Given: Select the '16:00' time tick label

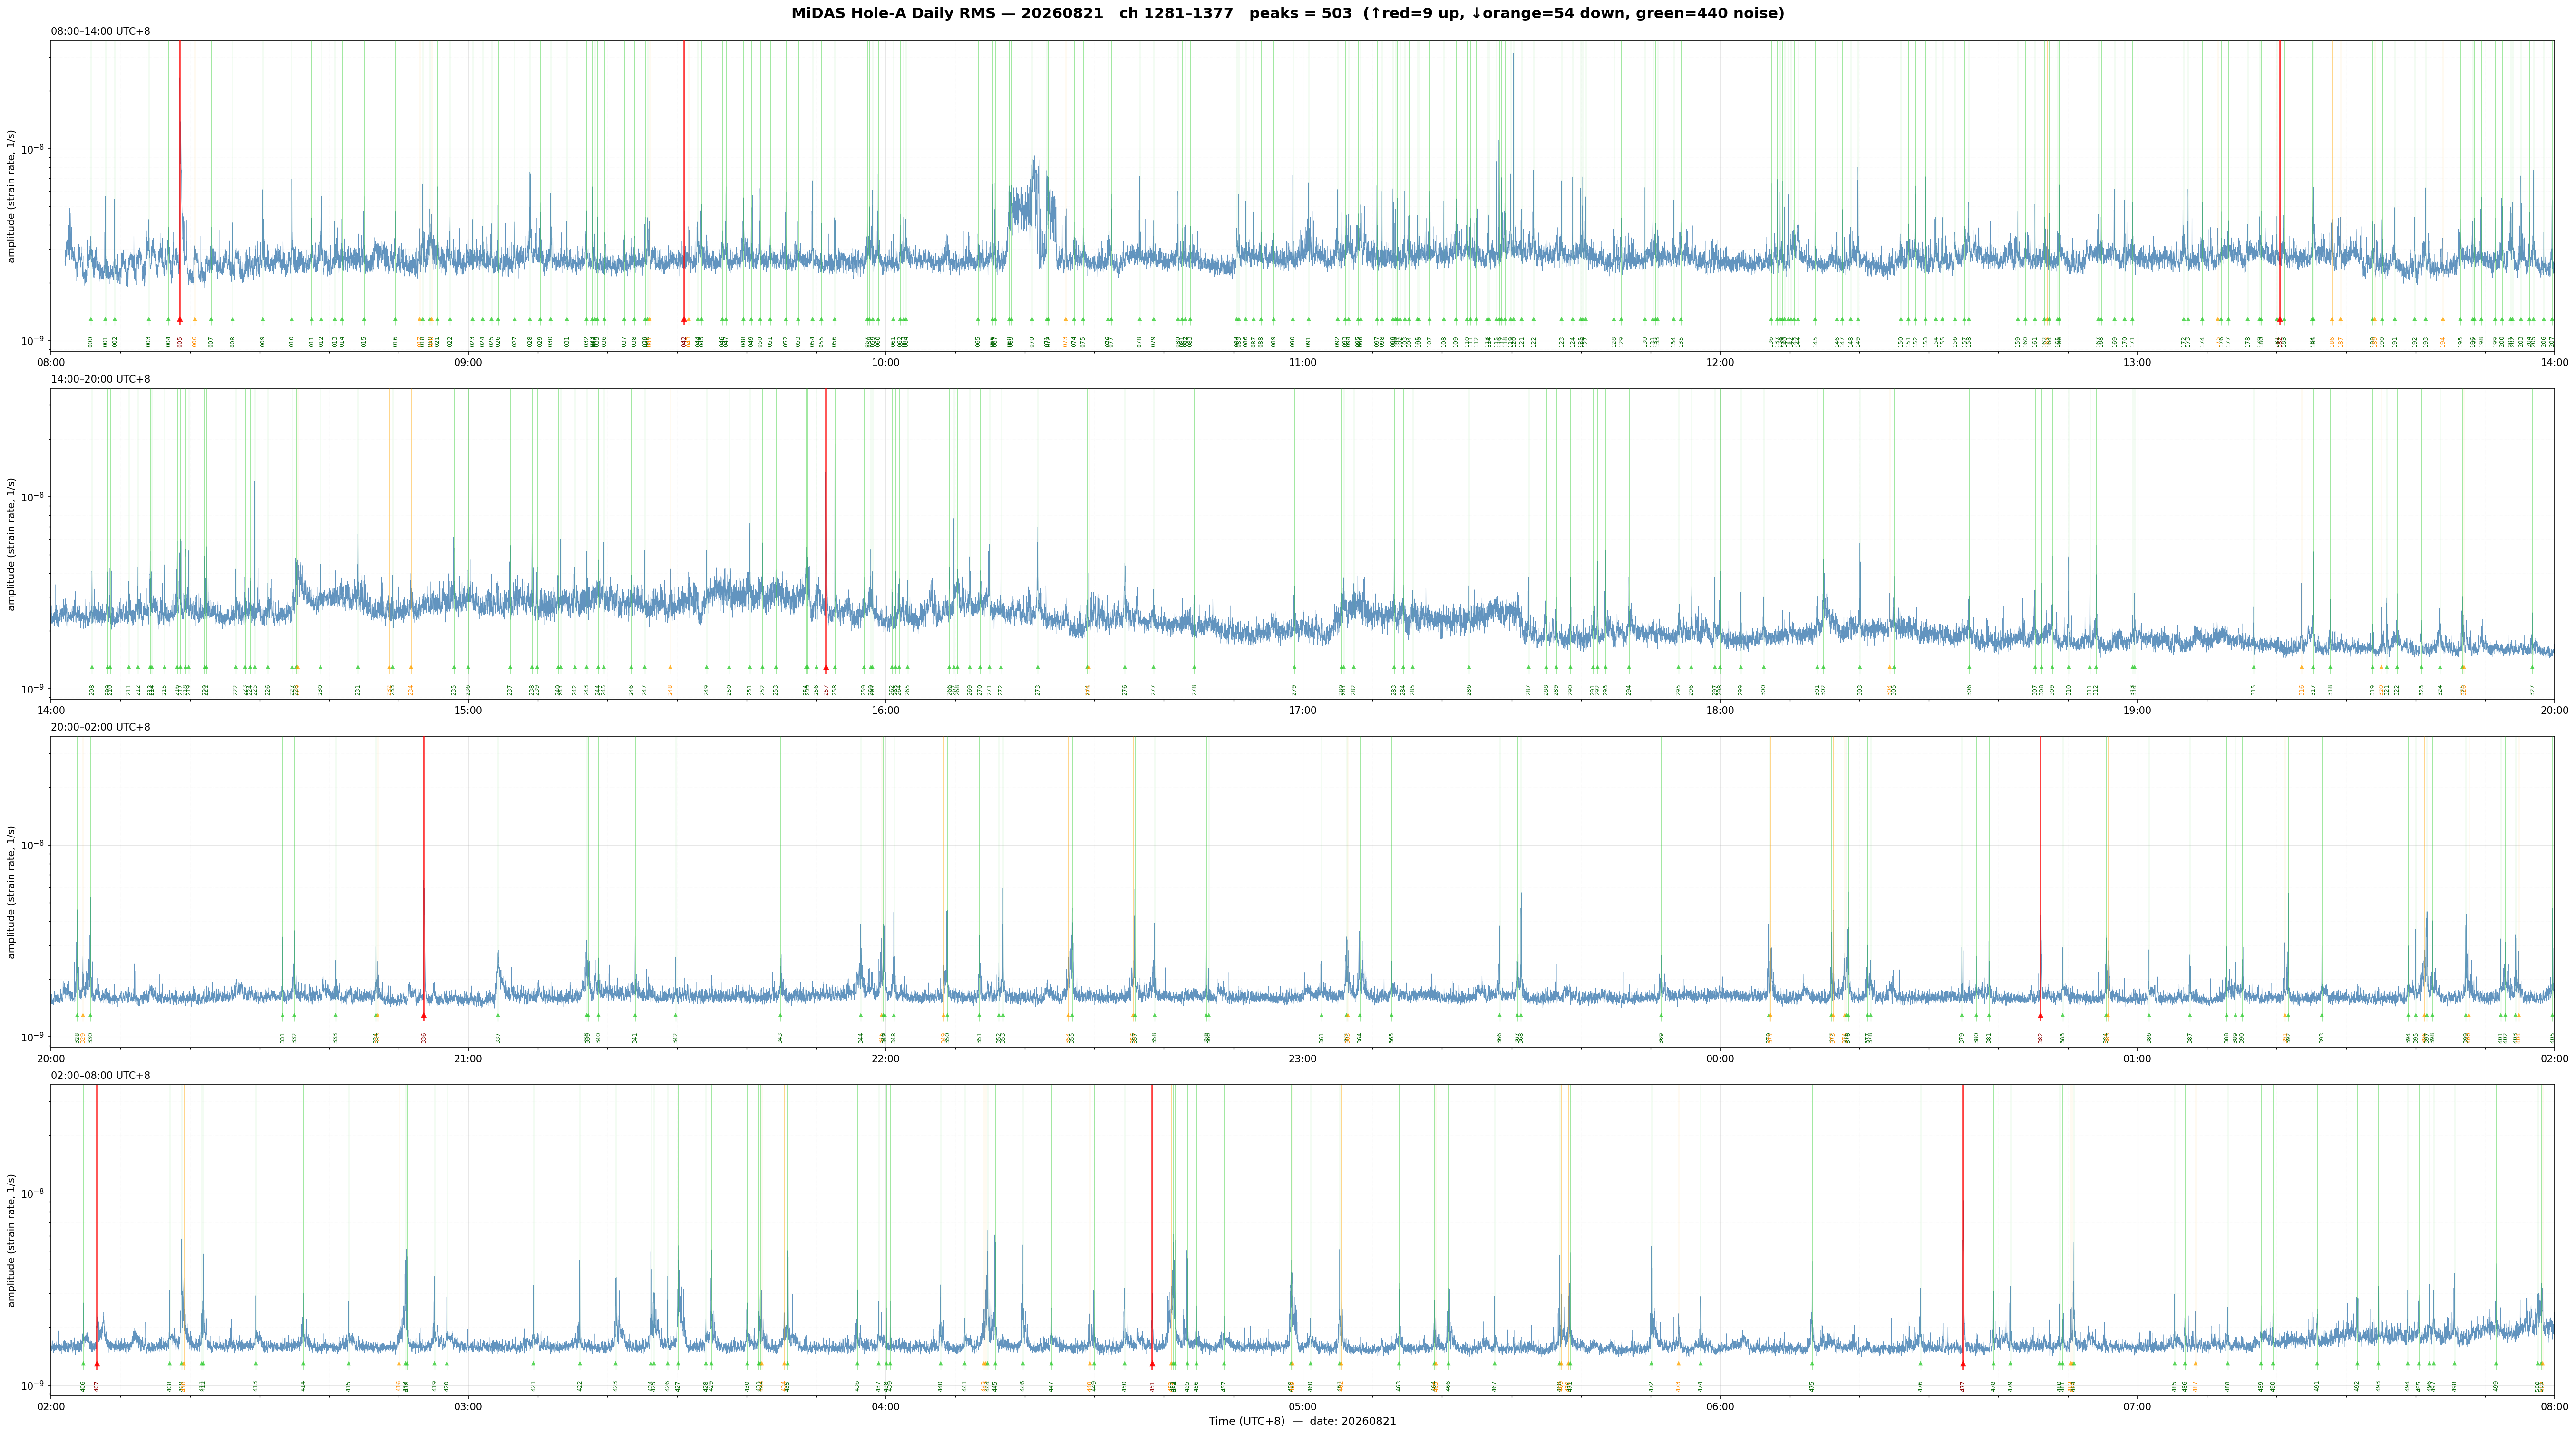Looking at the screenshot, I should 885,711.
